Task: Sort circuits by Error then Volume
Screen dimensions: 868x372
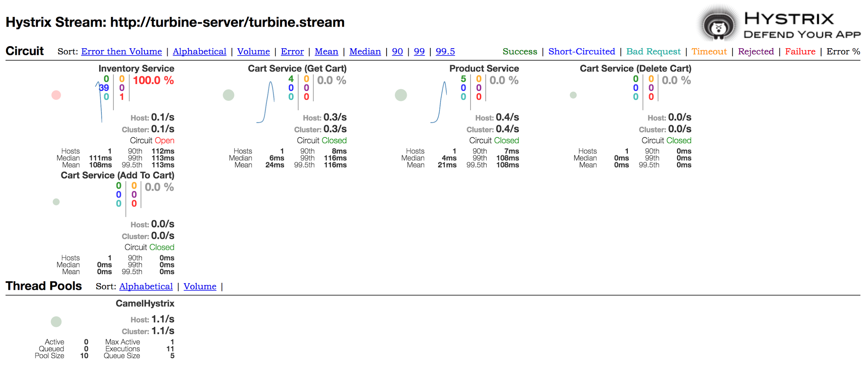Action: pos(122,52)
